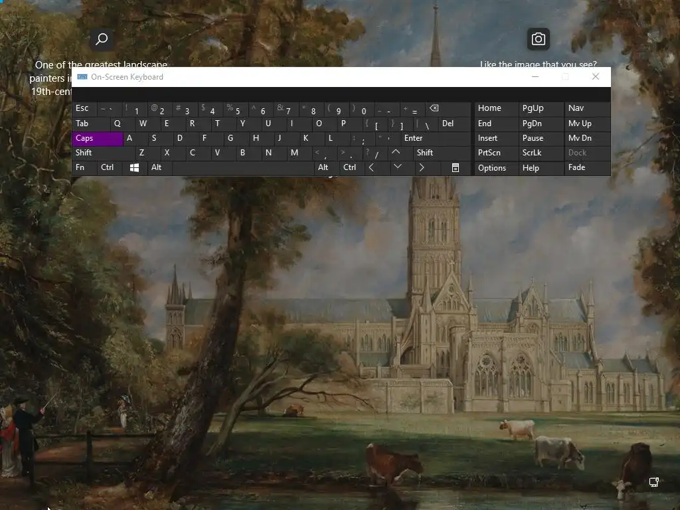
Task: Open keyboard Options
Action: pyautogui.click(x=496, y=168)
